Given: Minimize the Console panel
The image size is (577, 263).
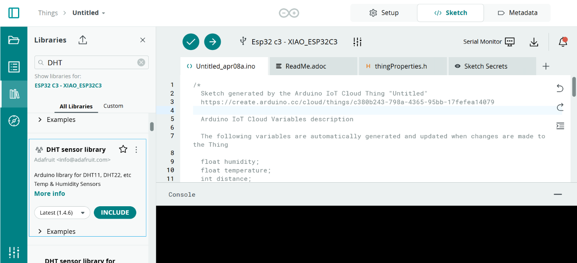Looking at the screenshot, I should coord(558,194).
